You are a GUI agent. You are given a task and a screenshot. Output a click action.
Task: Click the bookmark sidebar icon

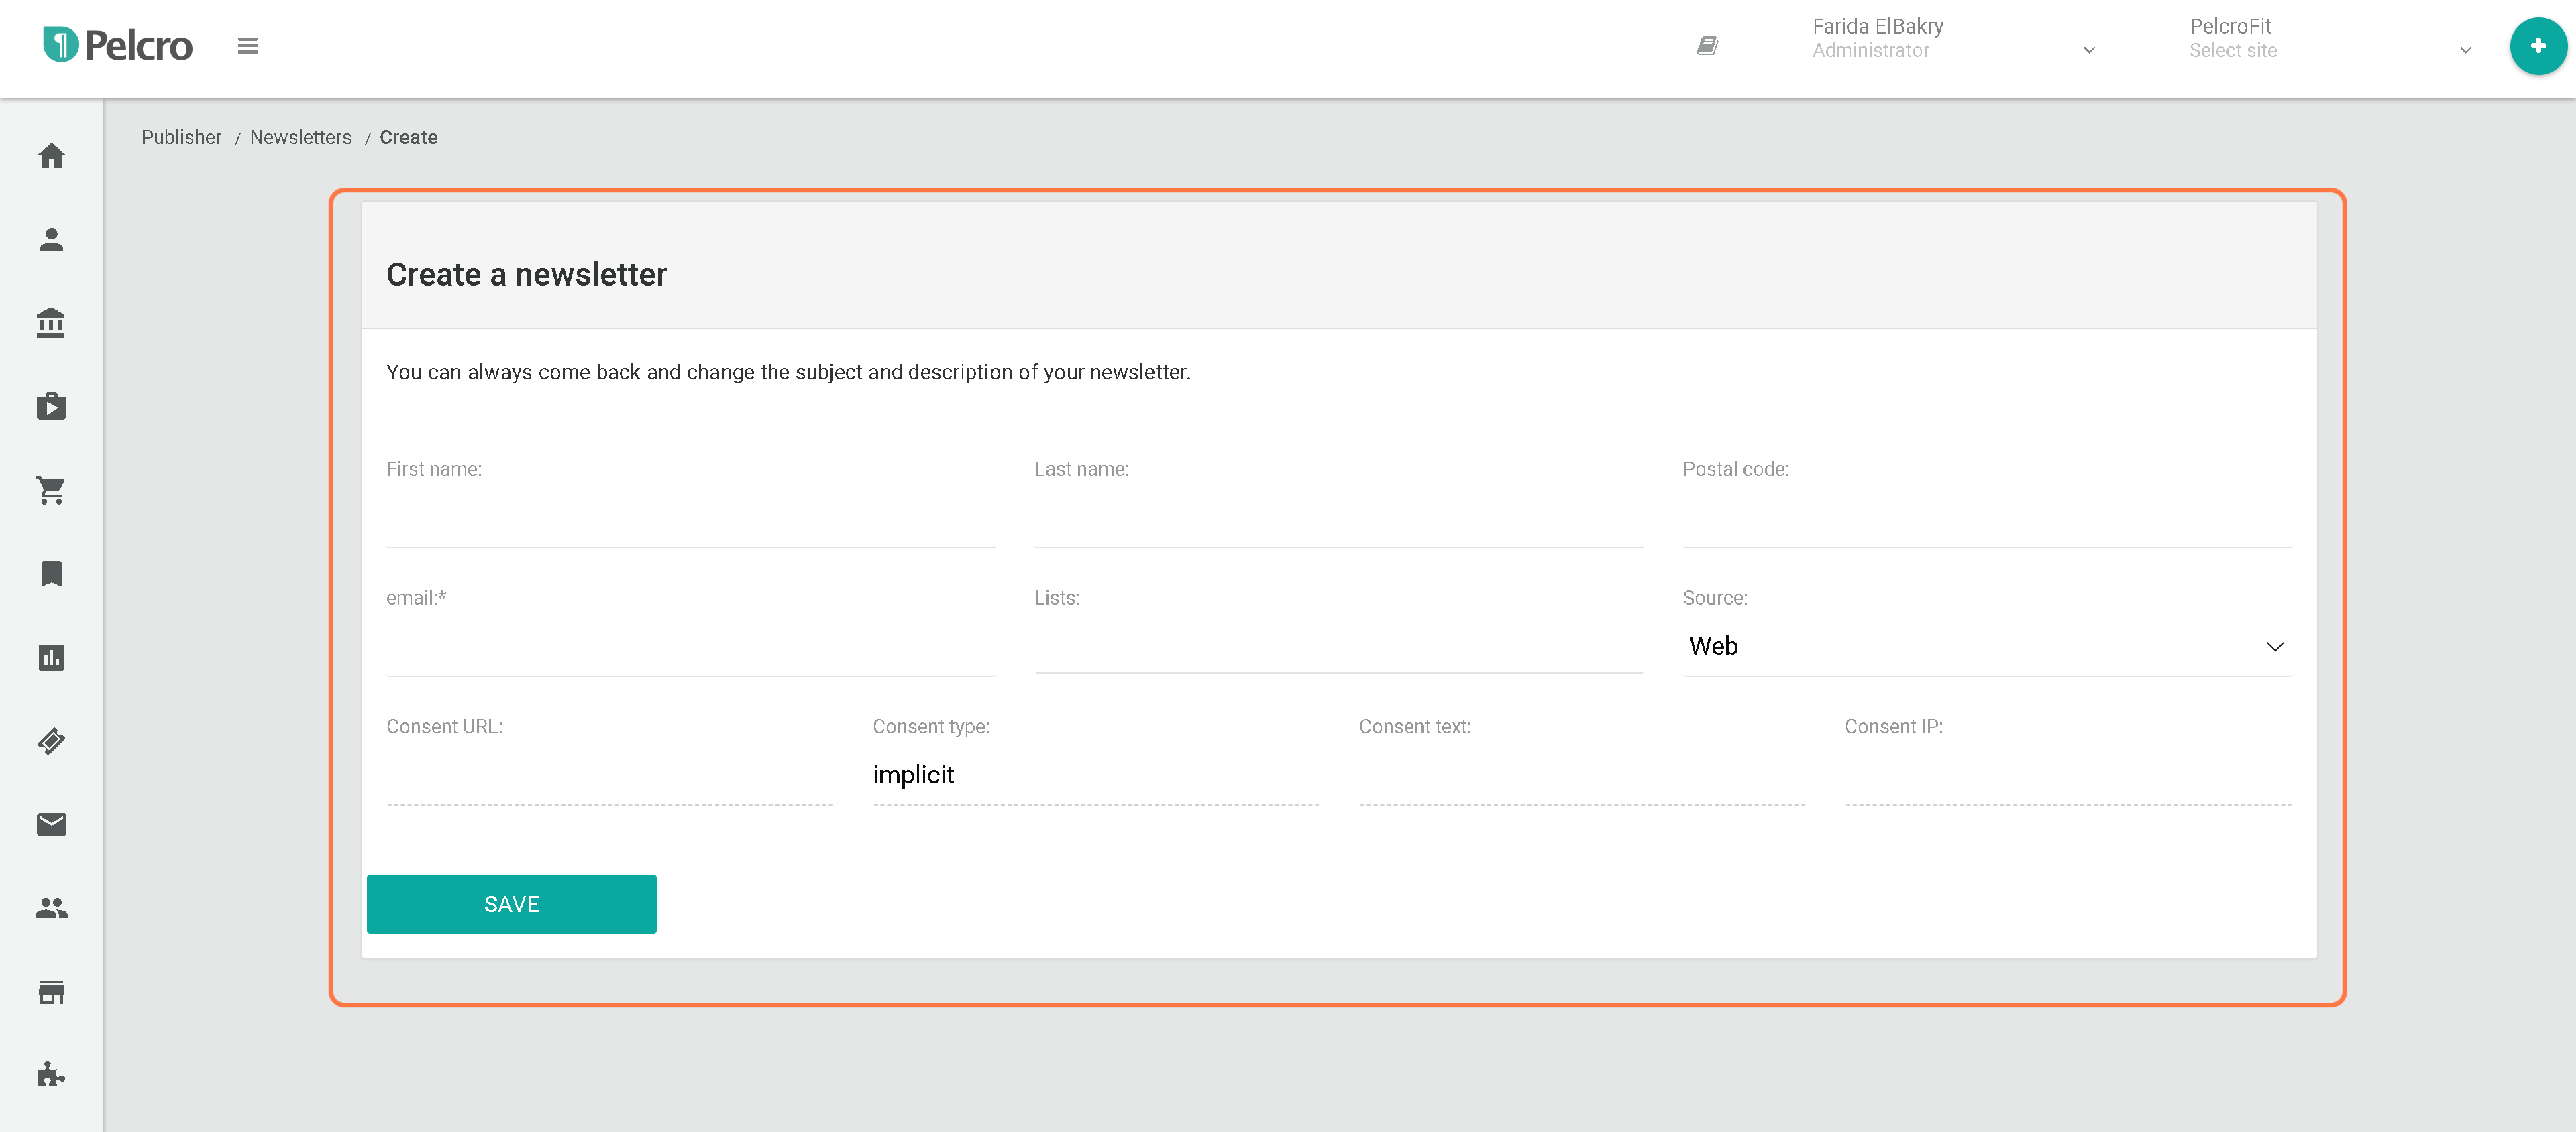51,574
